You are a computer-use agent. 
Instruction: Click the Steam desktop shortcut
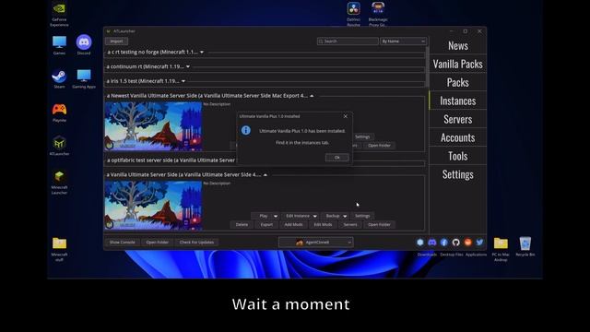pyautogui.click(x=59, y=79)
